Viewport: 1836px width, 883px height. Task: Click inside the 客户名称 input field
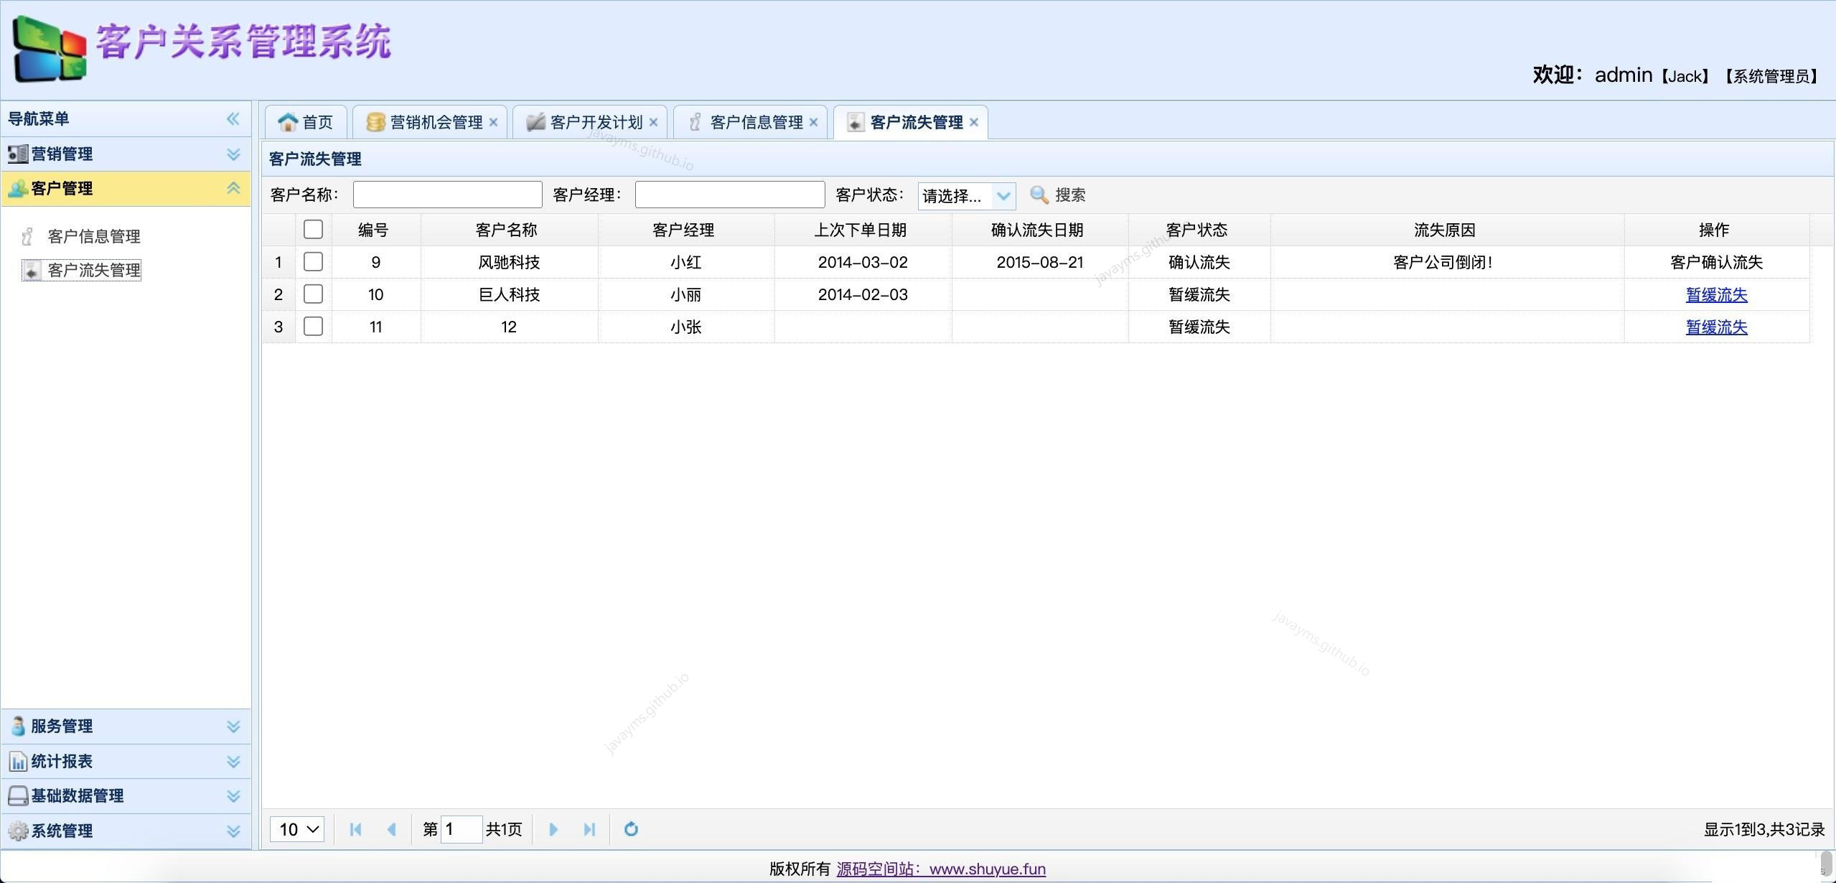click(446, 195)
